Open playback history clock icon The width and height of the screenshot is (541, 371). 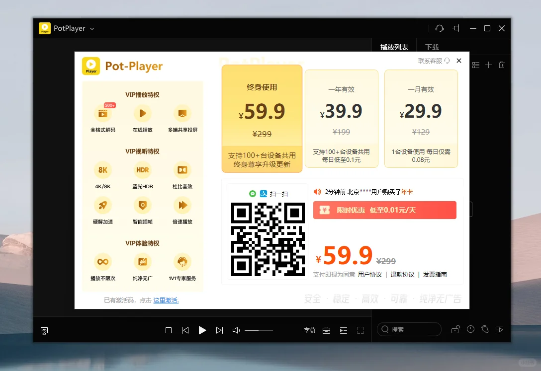(470, 329)
